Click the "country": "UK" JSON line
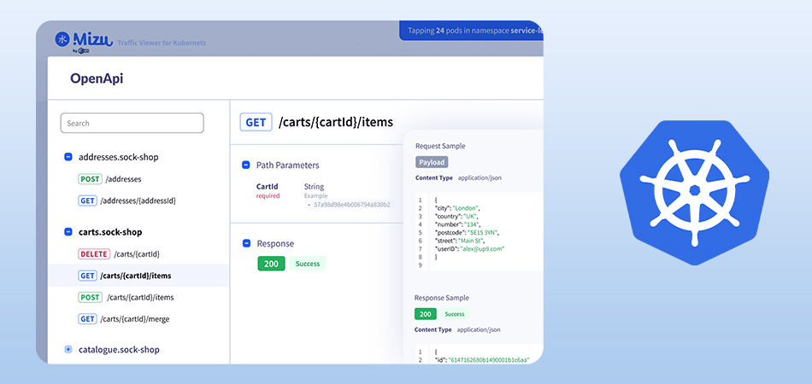The height and width of the screenshot is (384, 812). coord(457,217)
